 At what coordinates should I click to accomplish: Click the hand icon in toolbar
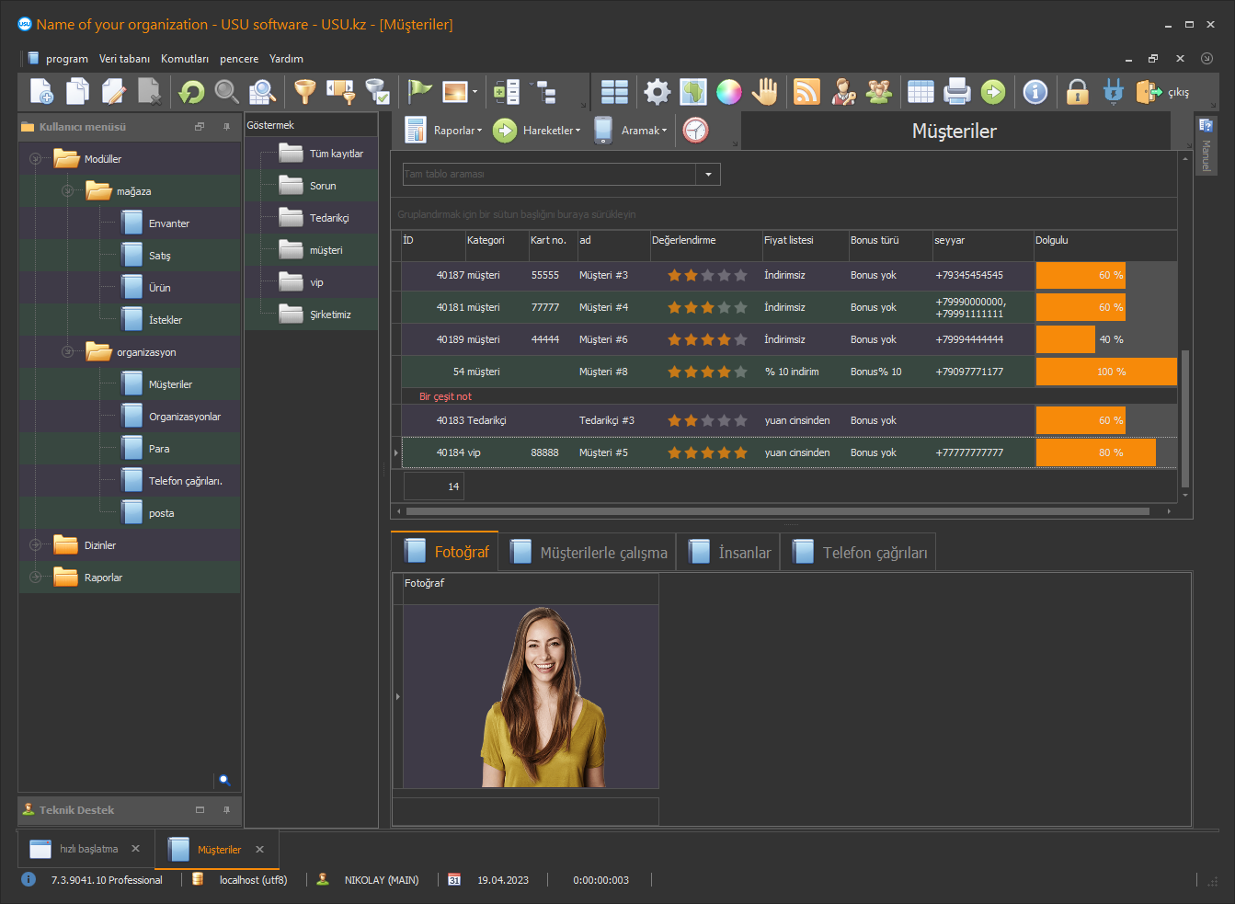coord(765,92)
